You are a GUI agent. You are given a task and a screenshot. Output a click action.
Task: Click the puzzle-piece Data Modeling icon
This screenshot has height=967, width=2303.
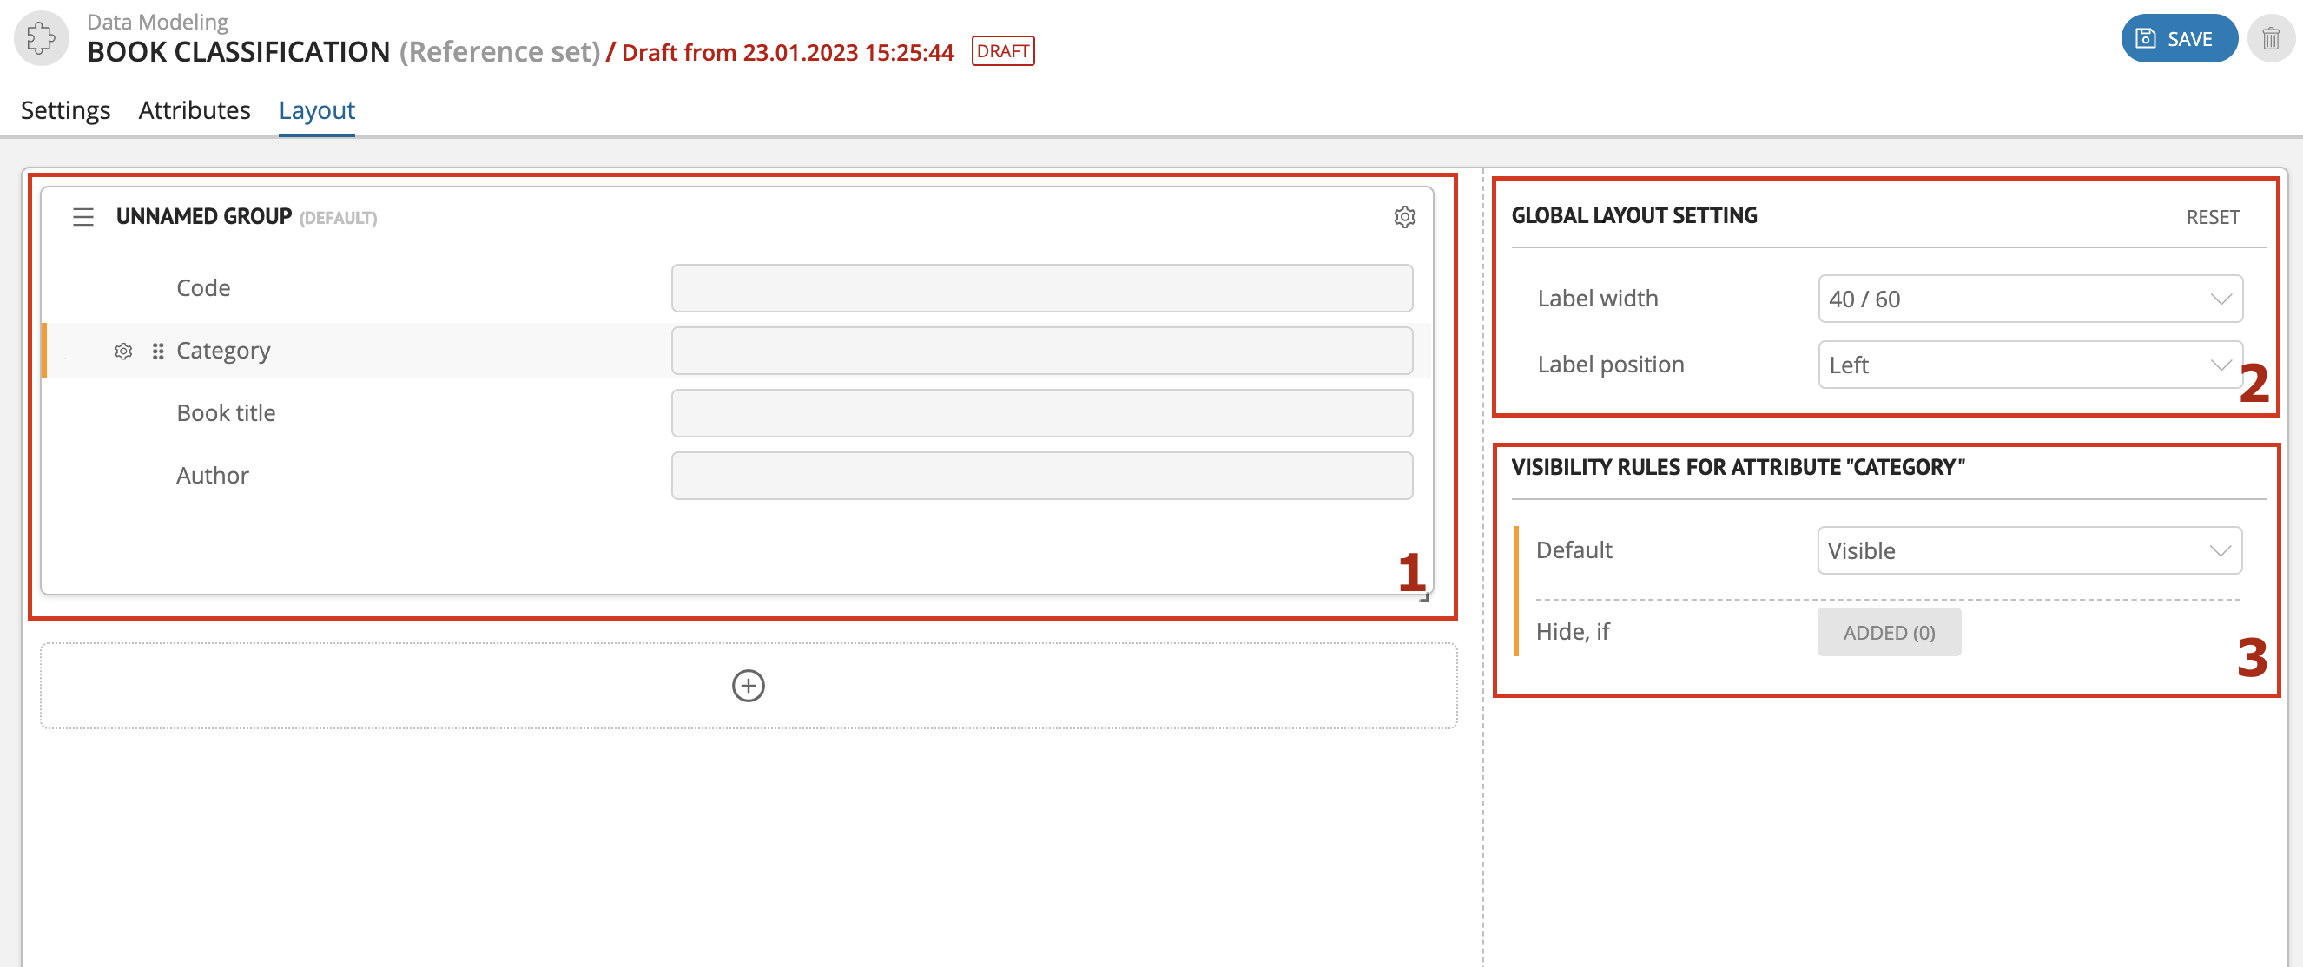(x=41, y=38)
